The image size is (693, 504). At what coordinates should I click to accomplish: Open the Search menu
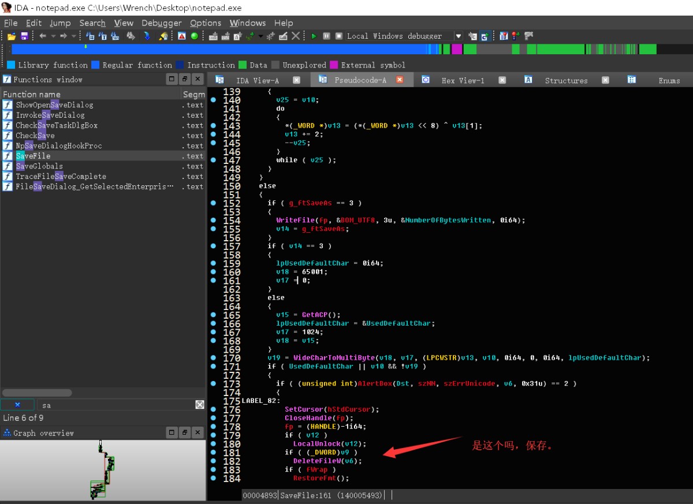coord(92,23)
